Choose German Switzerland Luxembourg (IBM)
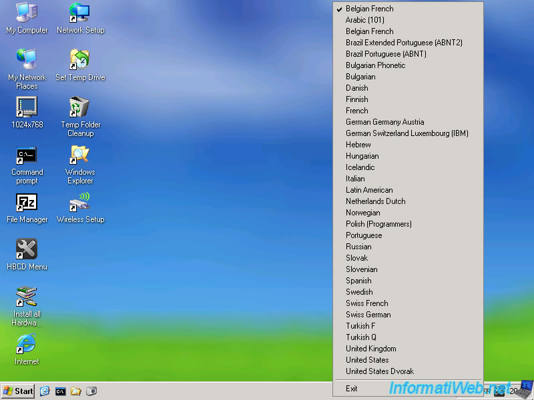The width and height of the screenshot is (534, 400). [408, 133]
